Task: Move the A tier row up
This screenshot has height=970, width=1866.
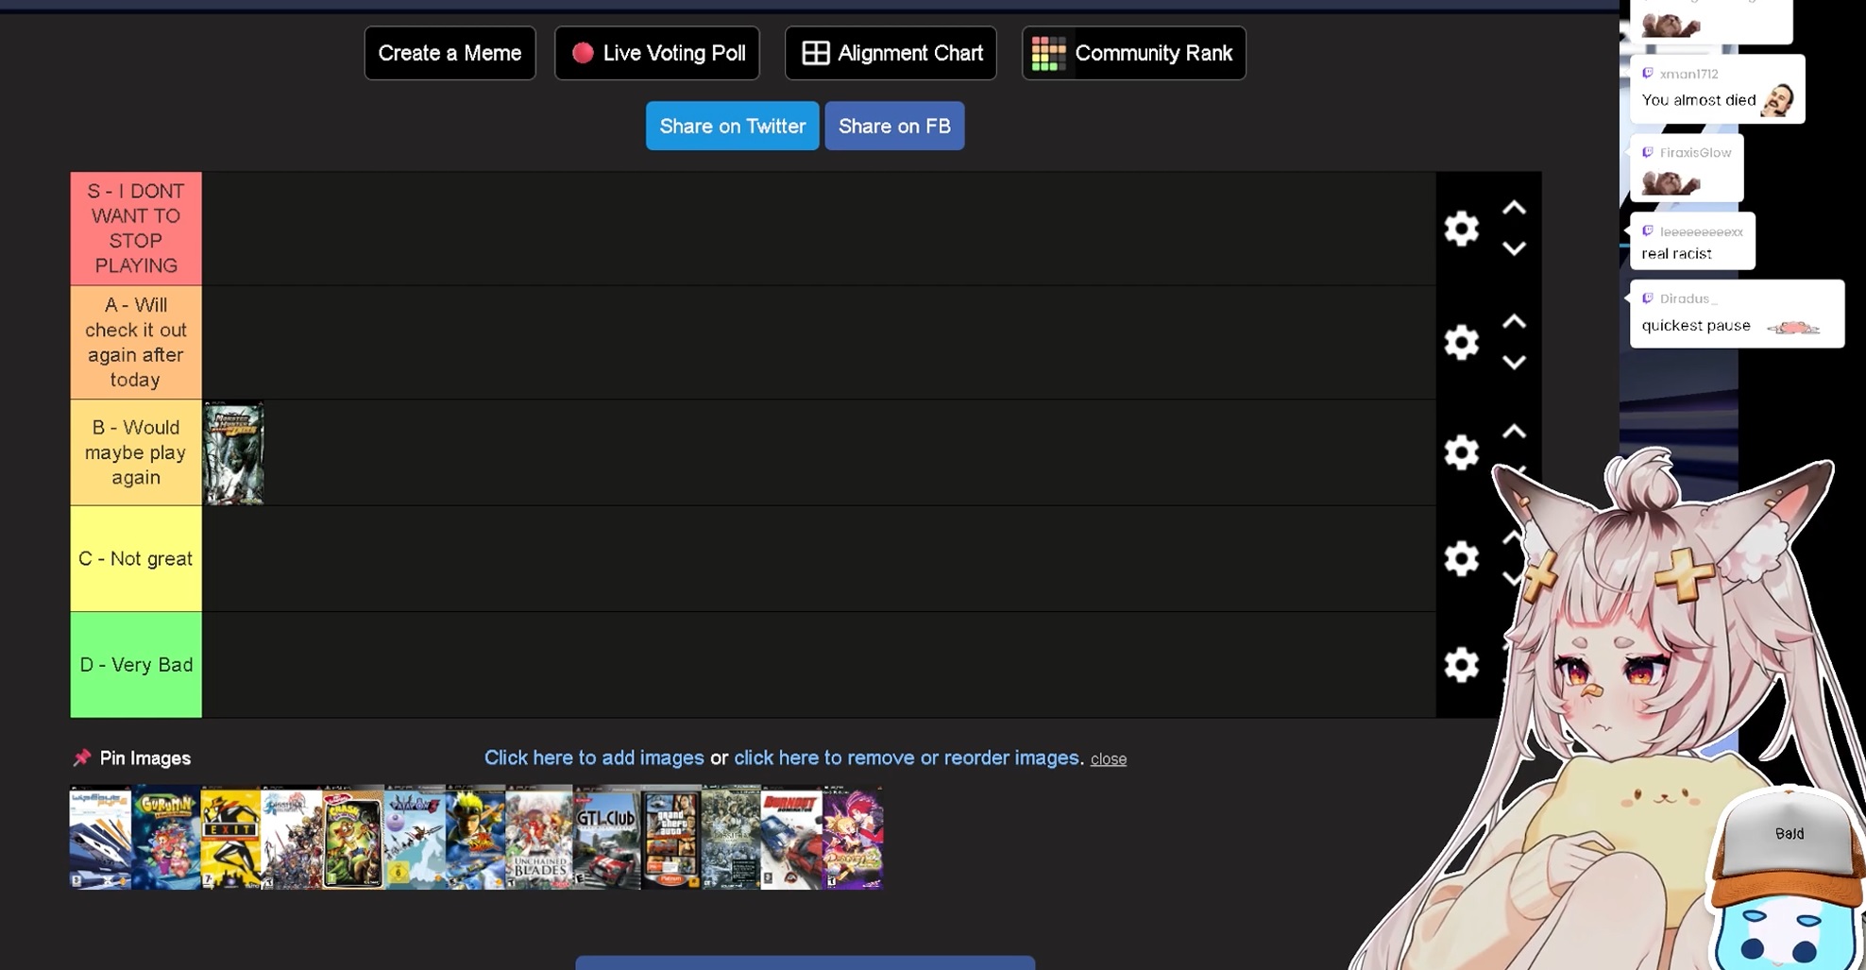Action: point(1514,321)
